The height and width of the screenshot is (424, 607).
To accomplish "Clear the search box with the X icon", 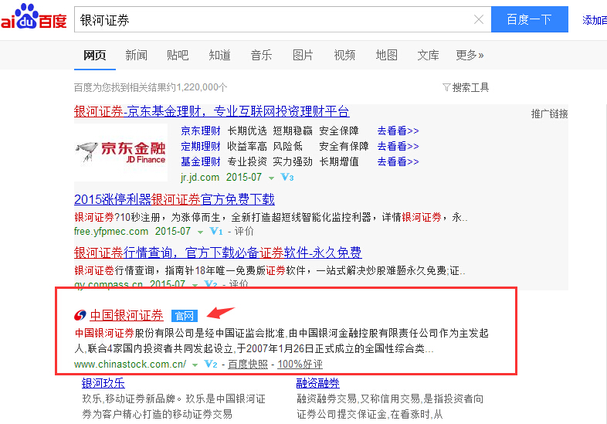I will 479,20.
